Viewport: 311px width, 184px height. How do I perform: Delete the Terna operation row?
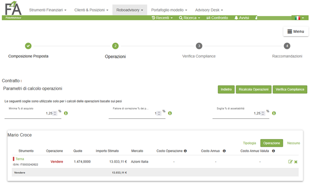click(x=296, y=162)
